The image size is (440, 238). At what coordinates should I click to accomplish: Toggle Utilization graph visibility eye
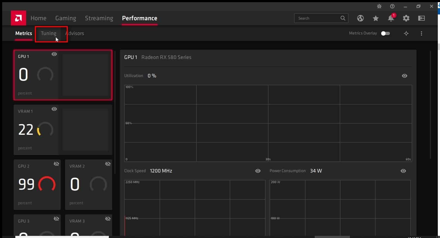[405, 76]
